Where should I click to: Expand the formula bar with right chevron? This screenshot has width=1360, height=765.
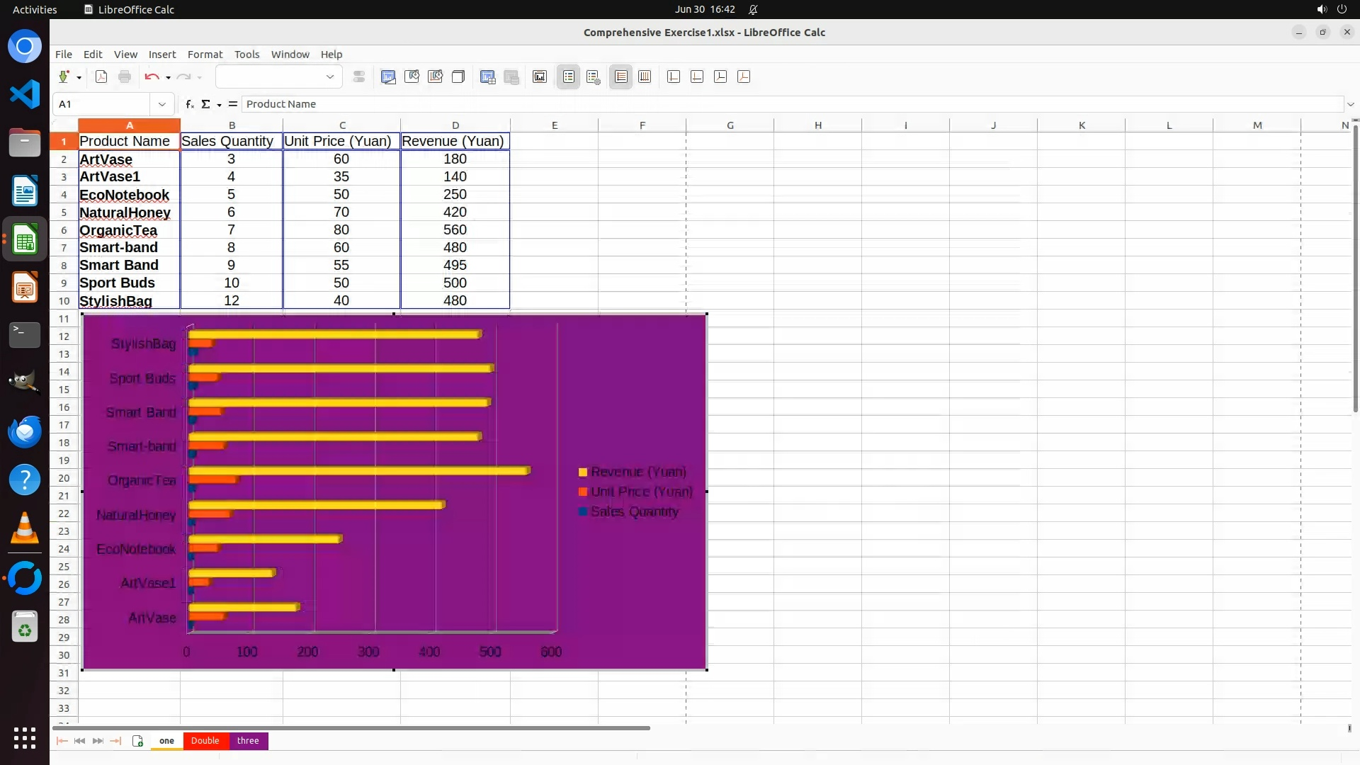pos(1350,104)
